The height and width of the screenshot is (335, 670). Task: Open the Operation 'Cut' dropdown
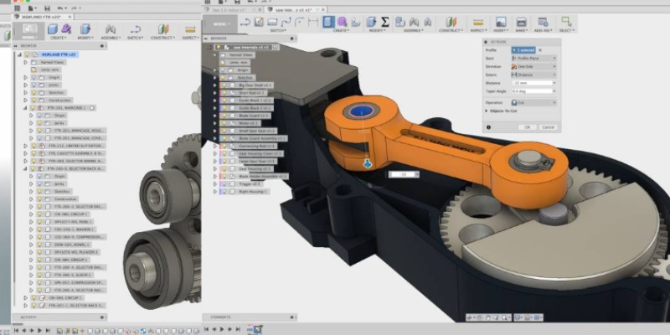click(x=533, y=102)
